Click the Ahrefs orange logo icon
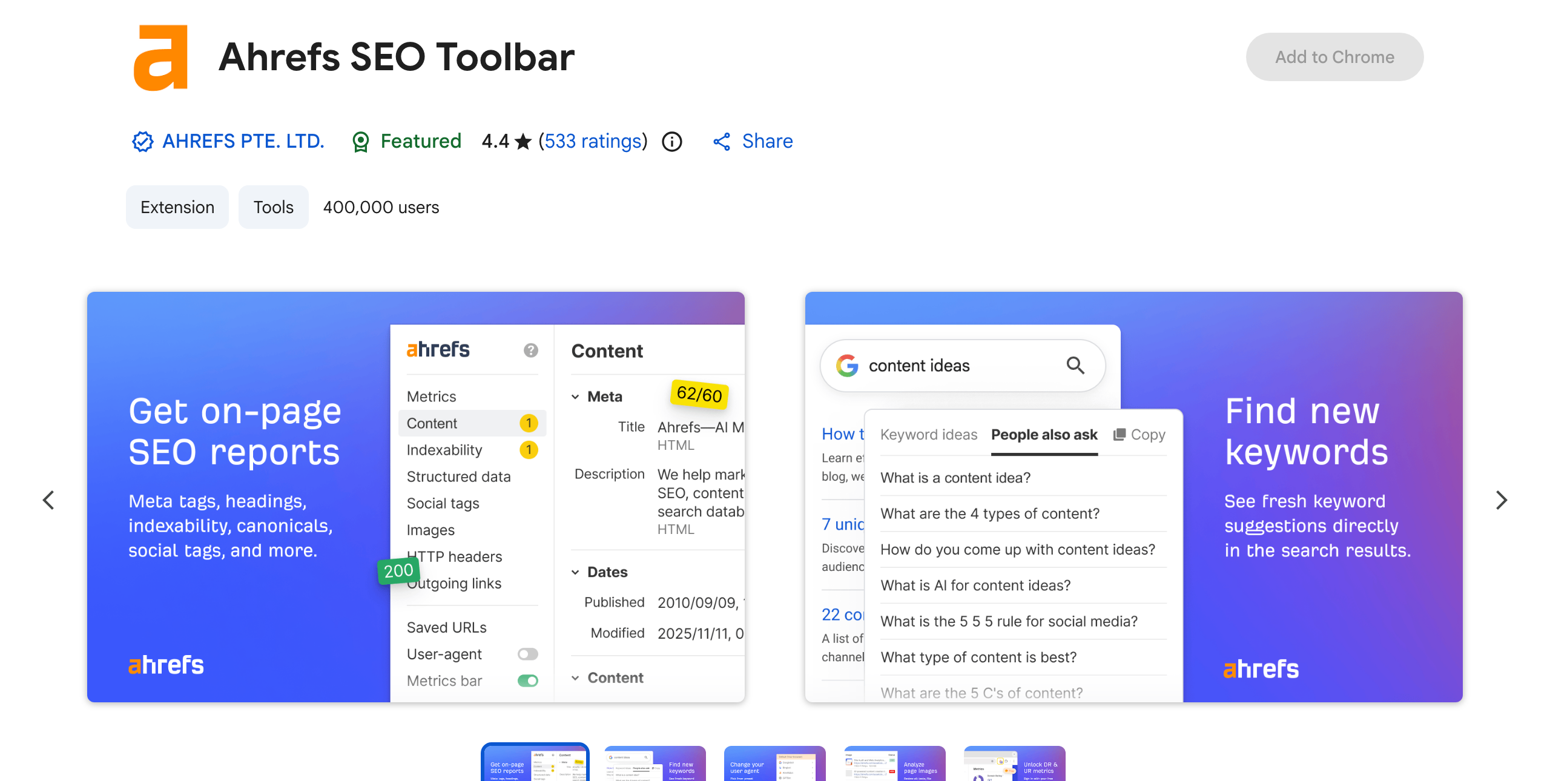1550x781 pixels. (160, 58)
